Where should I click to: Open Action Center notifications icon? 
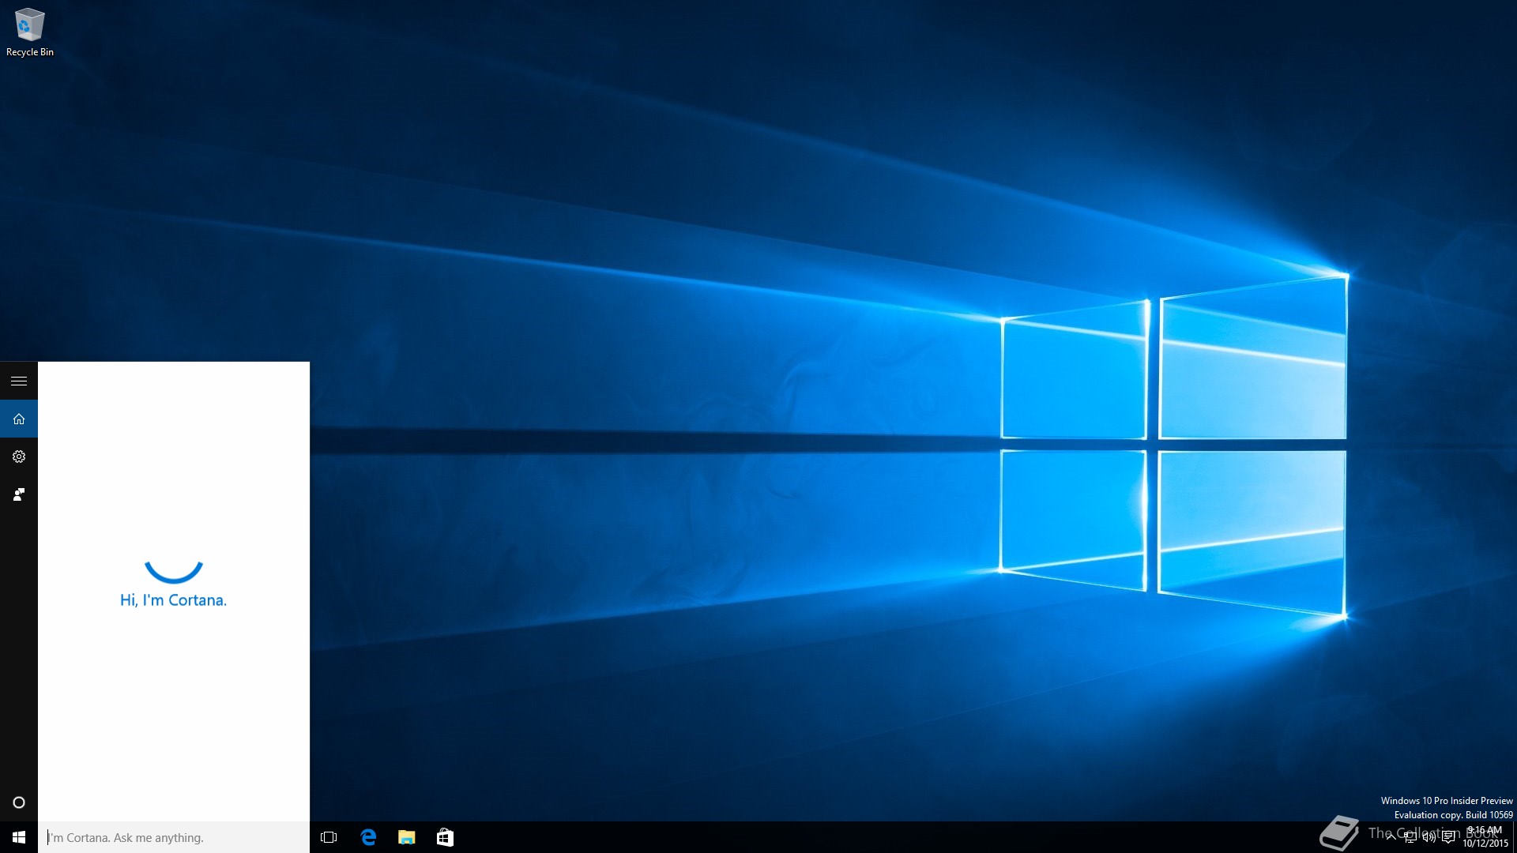point(1448,837)
